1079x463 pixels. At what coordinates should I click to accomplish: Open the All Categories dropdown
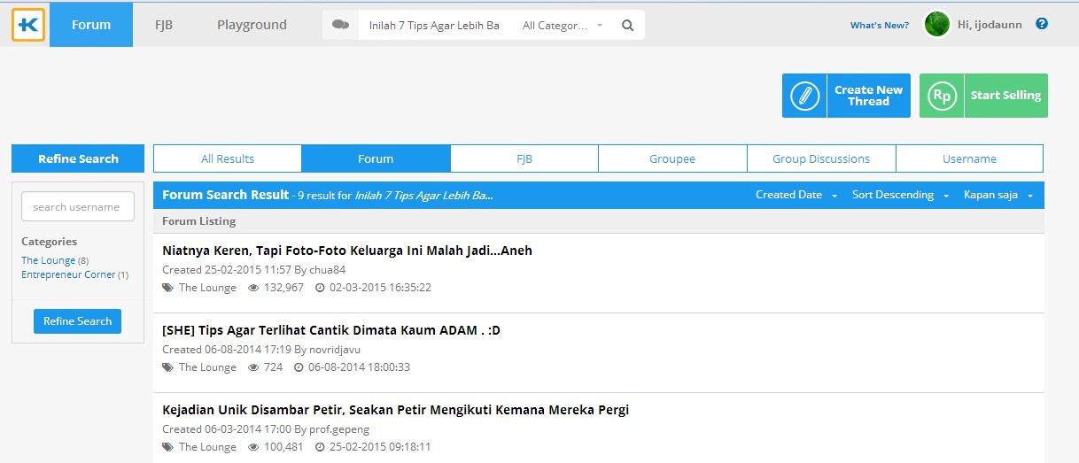562,26
